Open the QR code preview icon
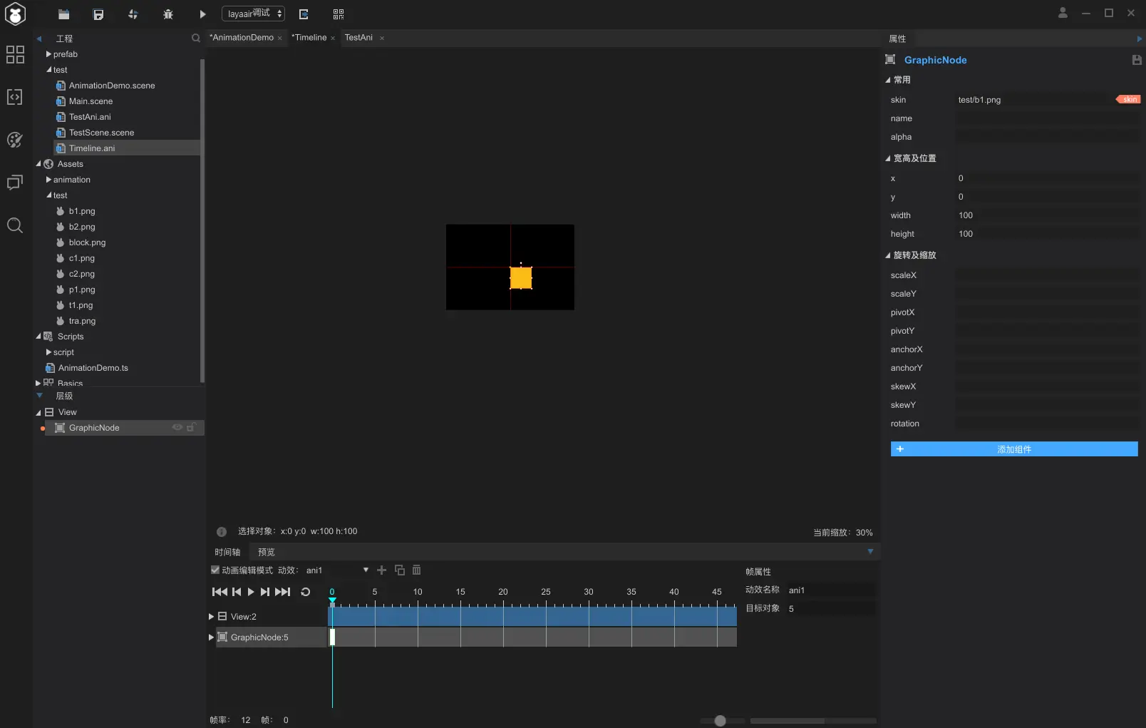 click(x=339, y=14)
